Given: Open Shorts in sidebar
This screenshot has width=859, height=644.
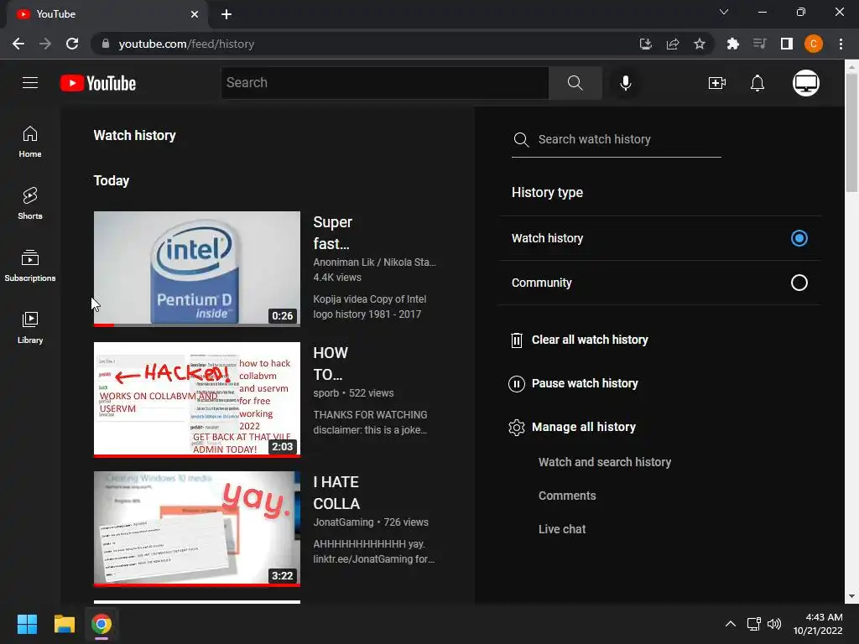Looking at the screenshot, I should click(x=30, y=204).
